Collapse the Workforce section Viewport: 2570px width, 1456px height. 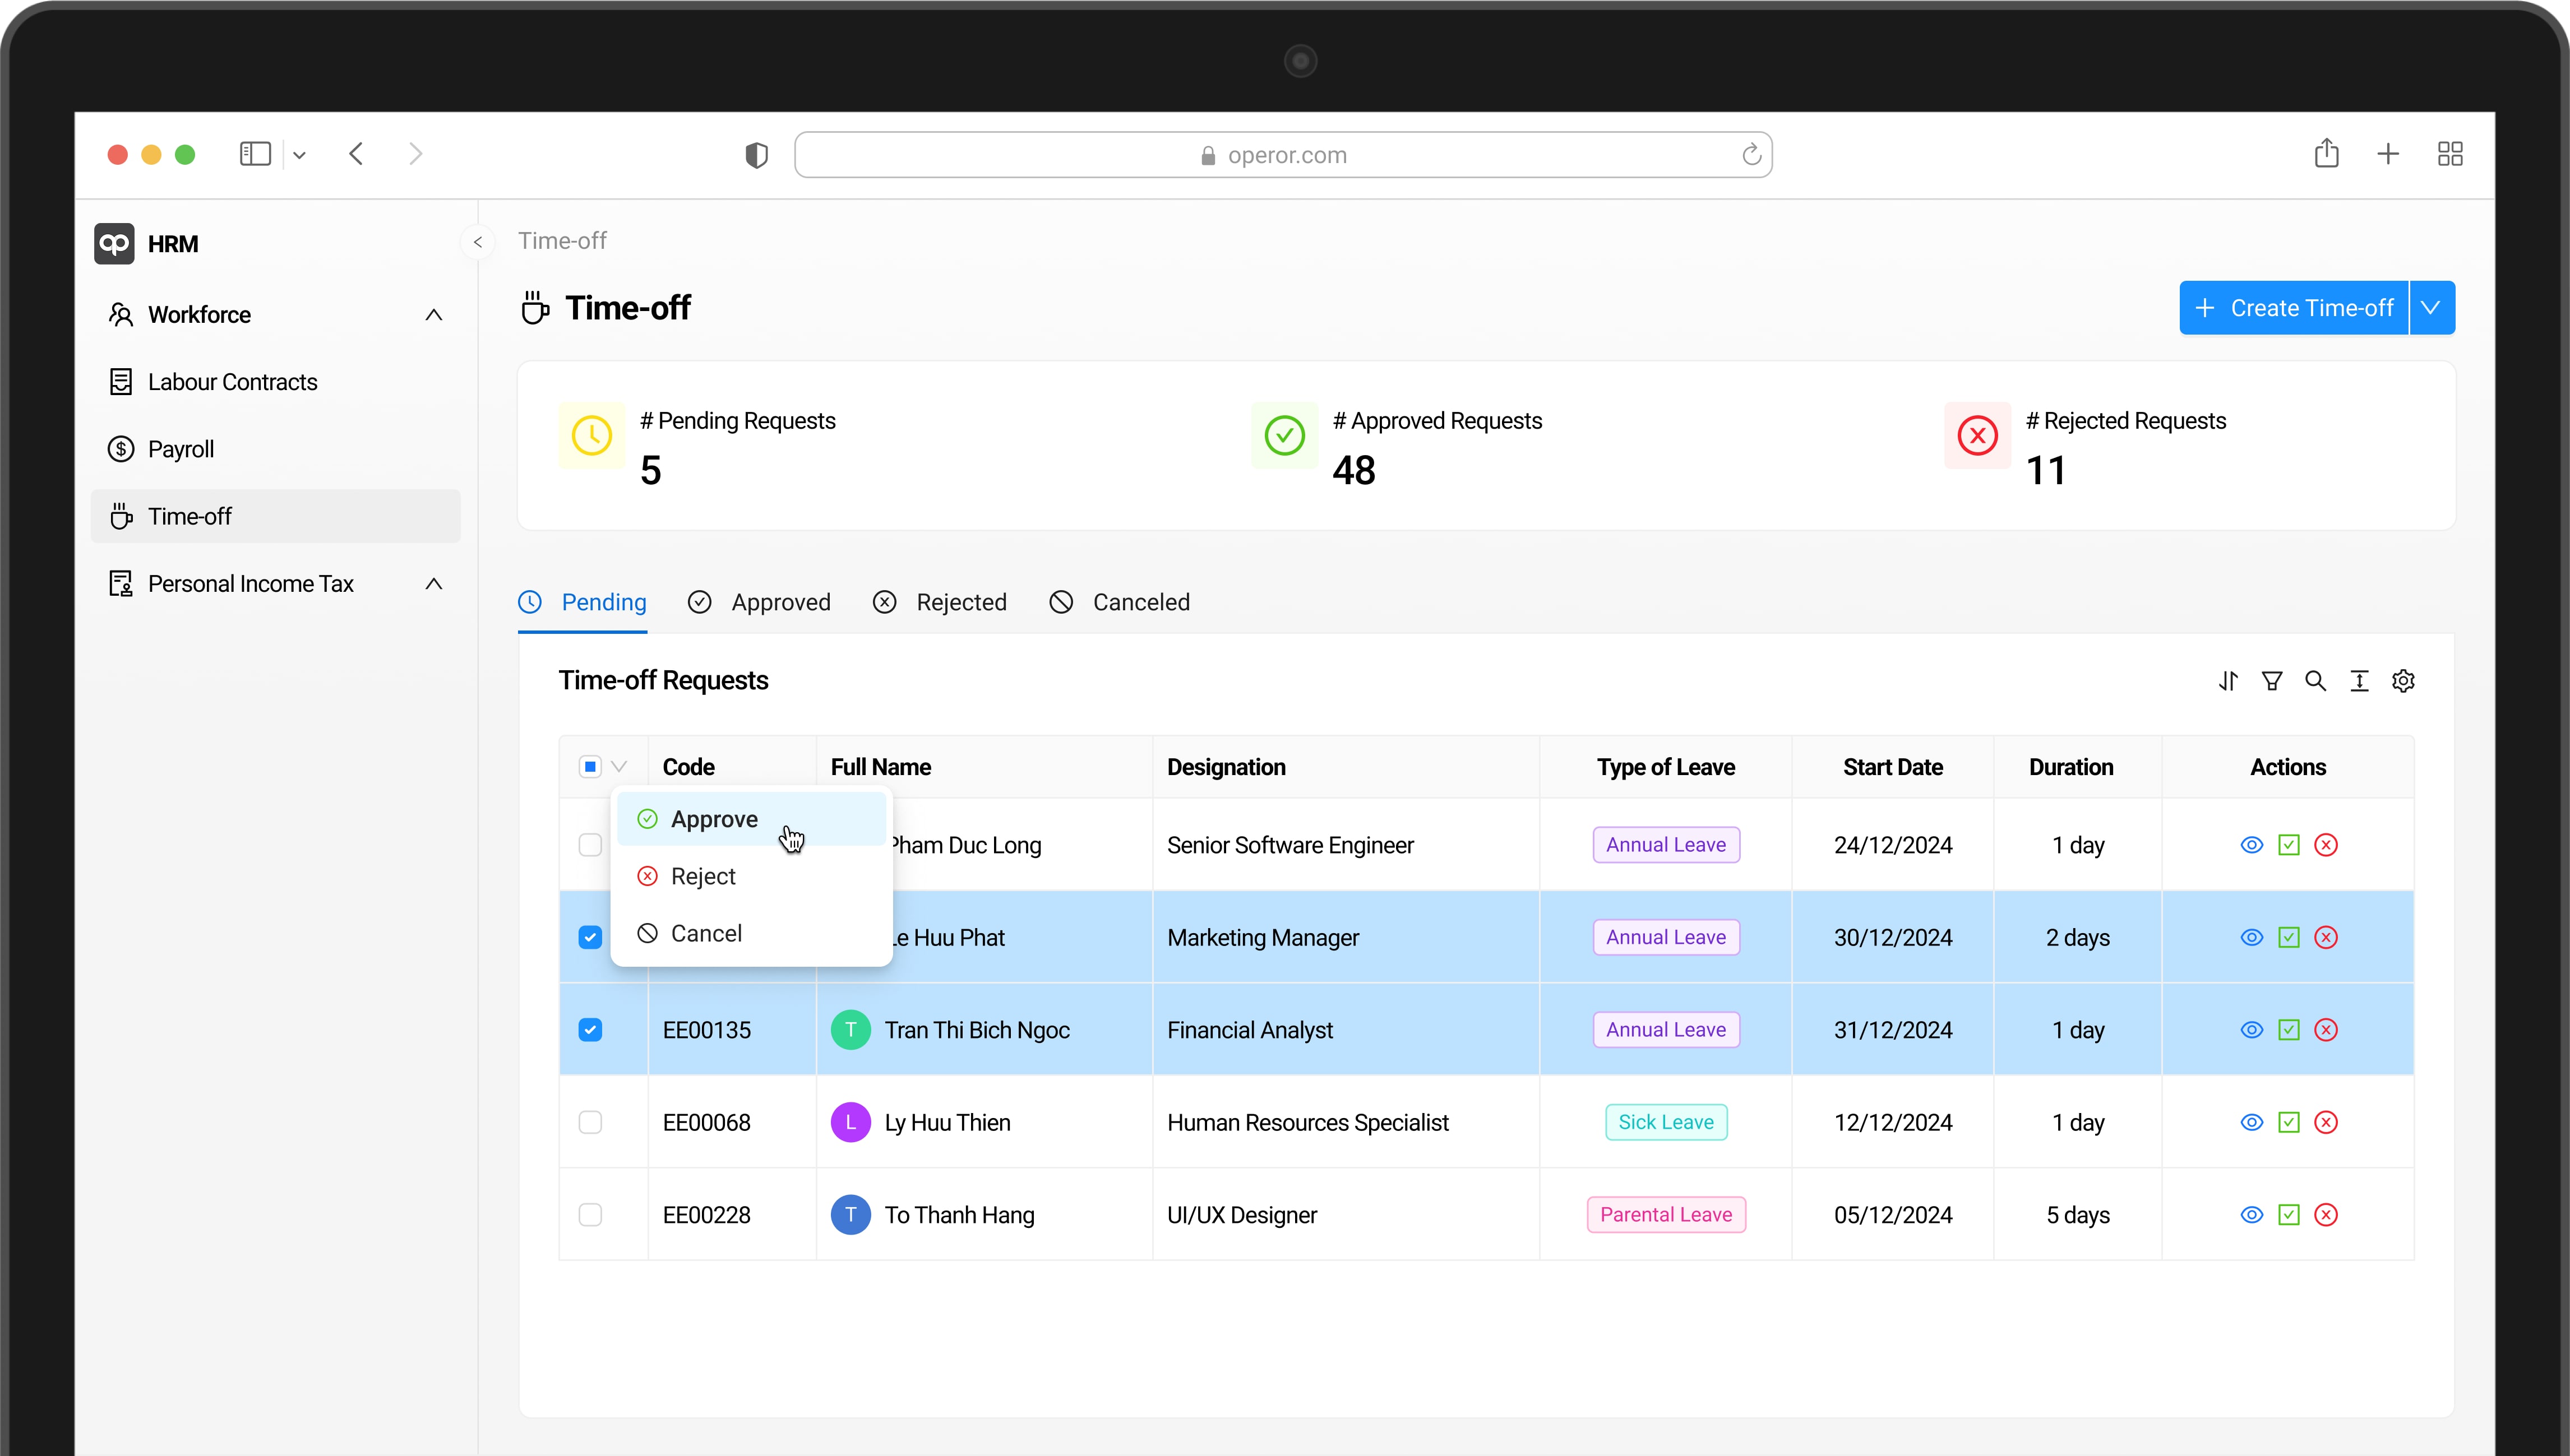pos(433,315)
